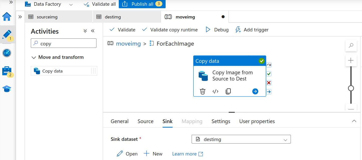Click Validate copy runtime
The width and height of the screenshot is (362, 160).
coord(170,30)
